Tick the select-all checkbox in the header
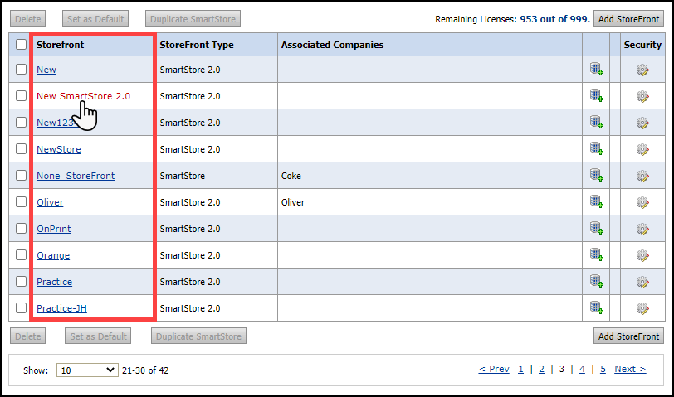This screenshot has height=397, width=674. [x=21, y=45]
